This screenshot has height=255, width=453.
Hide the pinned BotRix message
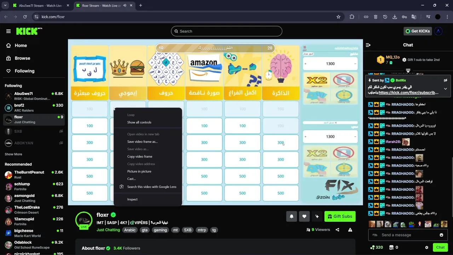pyautogui.click(x=446, y=80)
